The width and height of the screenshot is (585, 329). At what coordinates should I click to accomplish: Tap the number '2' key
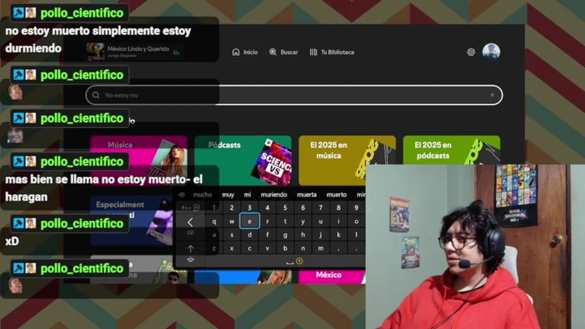coord(232,208)
